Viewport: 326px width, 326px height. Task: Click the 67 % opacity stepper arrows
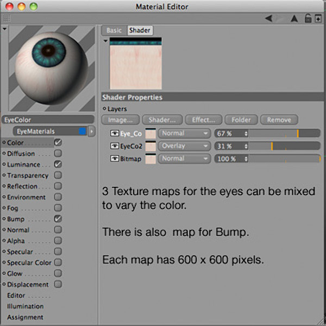click(246, 134)
